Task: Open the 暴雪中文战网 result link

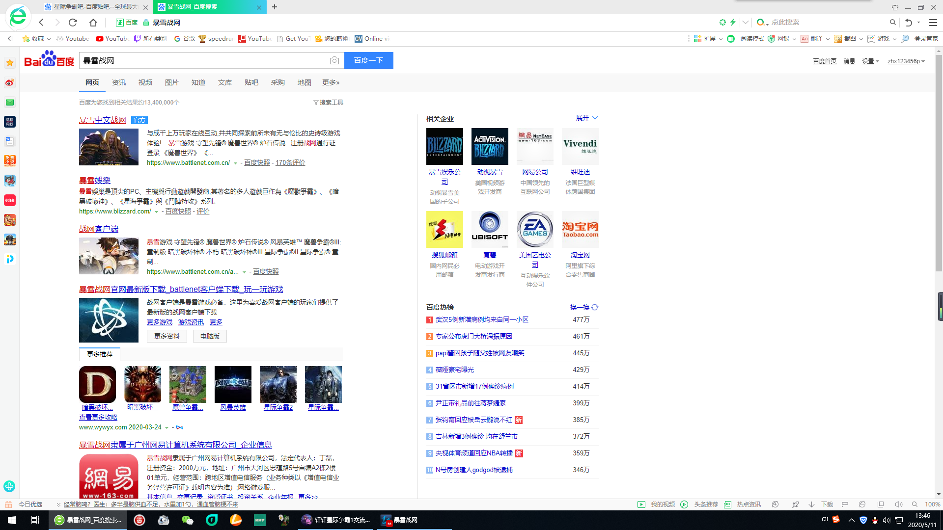Action: click(x=103, y=120)
